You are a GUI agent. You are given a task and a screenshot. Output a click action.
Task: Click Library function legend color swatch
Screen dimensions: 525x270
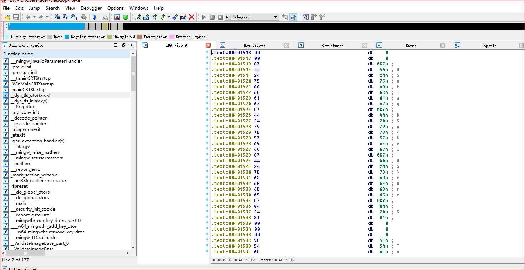coord(7,37)
